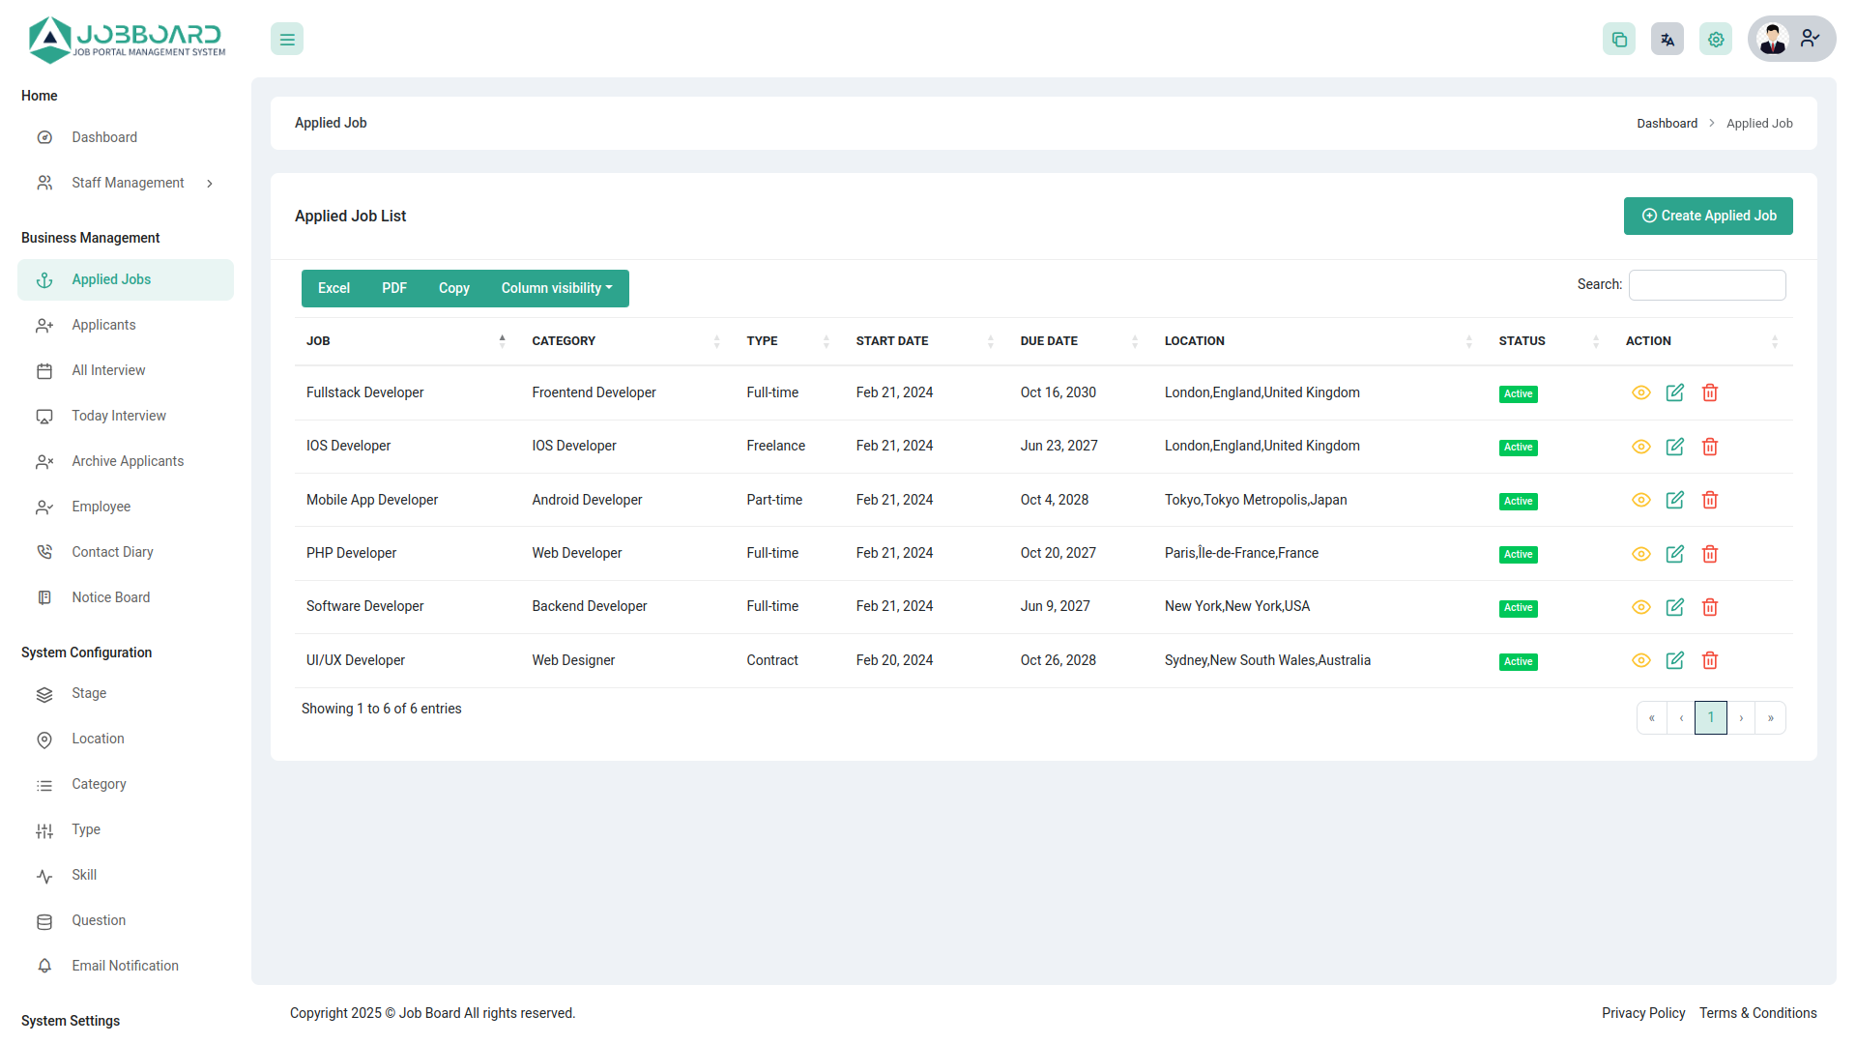View the UI/UX Developer application
The image size is (1856, 1044).
click(1640, 660)
